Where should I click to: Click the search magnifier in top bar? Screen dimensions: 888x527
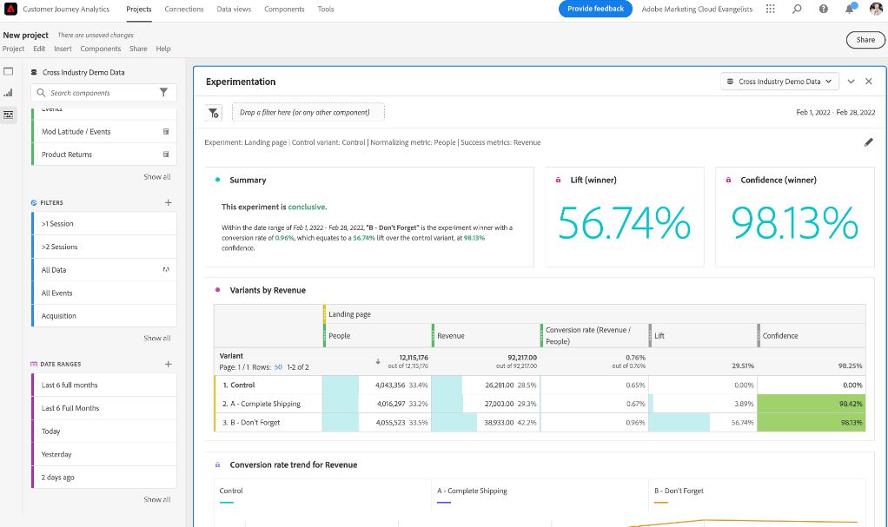(x=797, y=9)
